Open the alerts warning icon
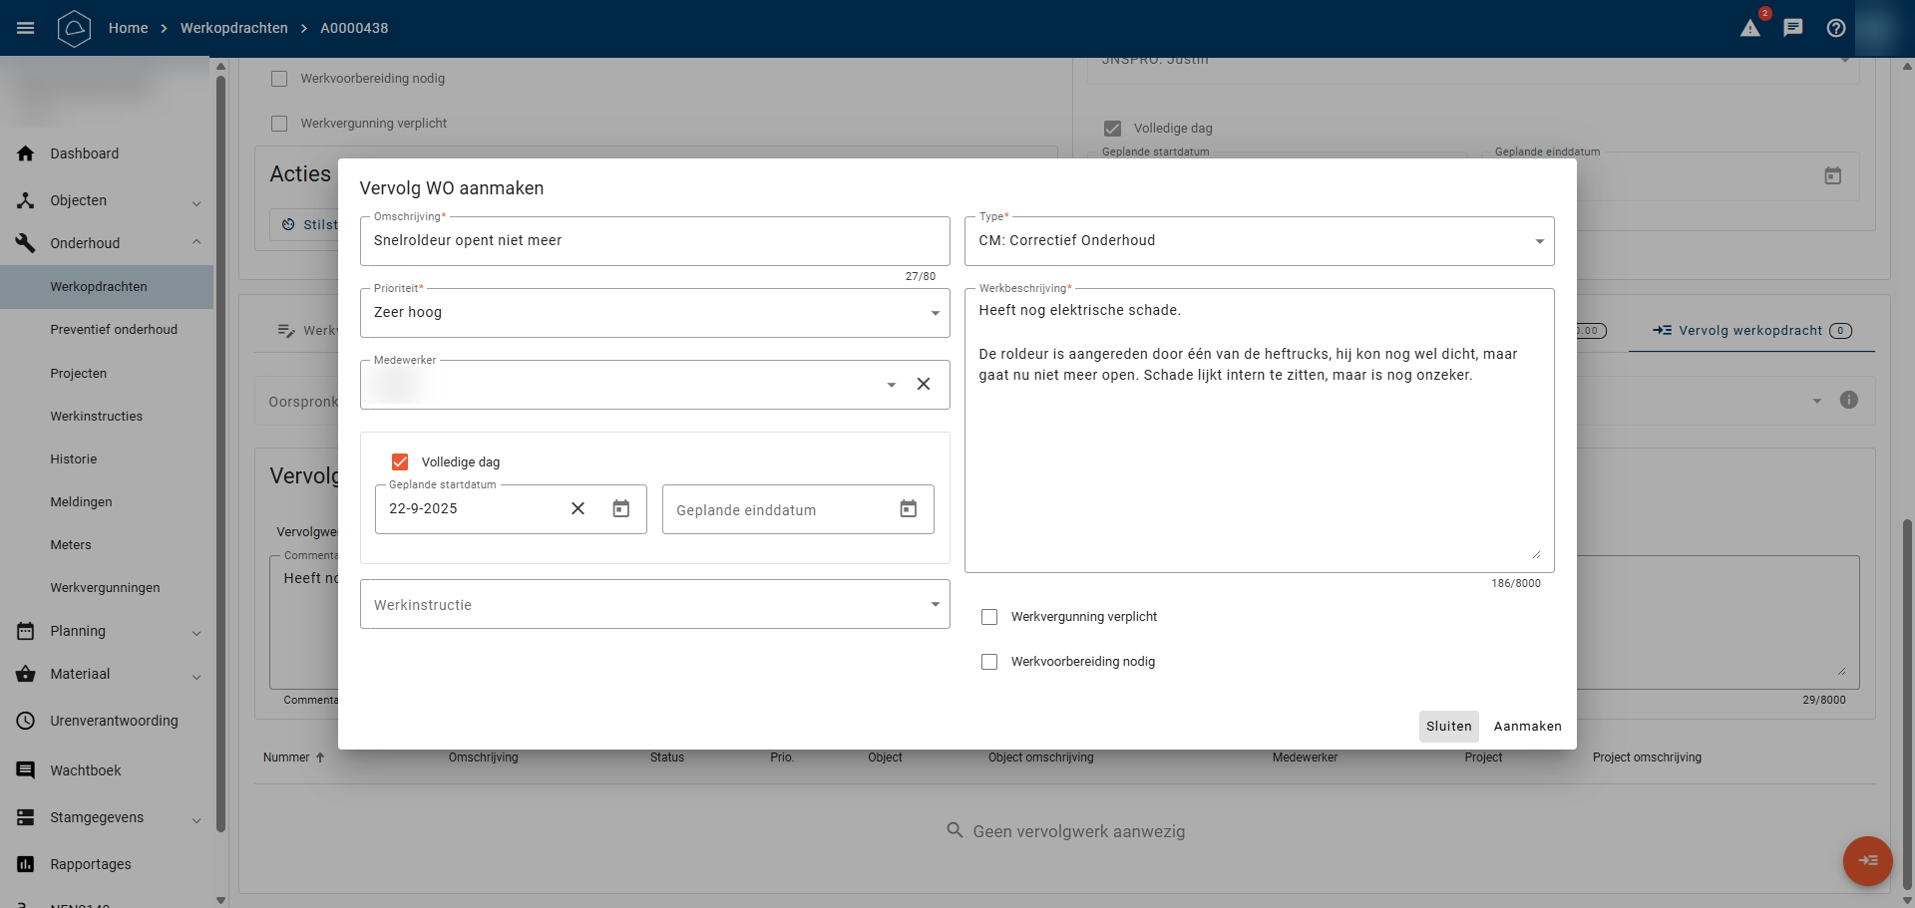Image resolution: width=1915 pixels, height=908 pixels. point(1750,28)
